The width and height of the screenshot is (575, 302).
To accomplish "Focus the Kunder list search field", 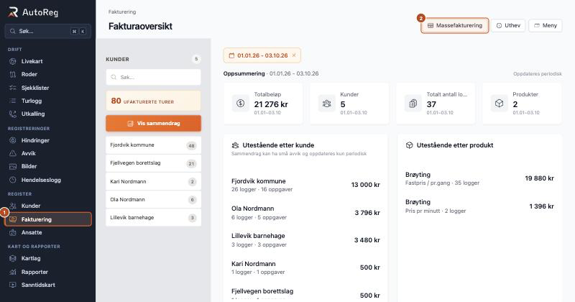I will (x=153, y=77).
